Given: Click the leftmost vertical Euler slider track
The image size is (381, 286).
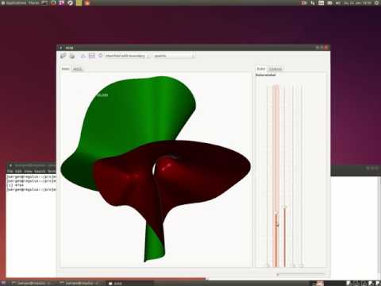Looking at the screenshot, I should [x=267, y=176].
